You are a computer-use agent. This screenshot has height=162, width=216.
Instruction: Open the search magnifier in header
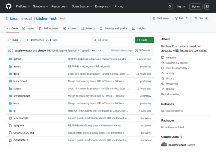(x=170, y=7)
